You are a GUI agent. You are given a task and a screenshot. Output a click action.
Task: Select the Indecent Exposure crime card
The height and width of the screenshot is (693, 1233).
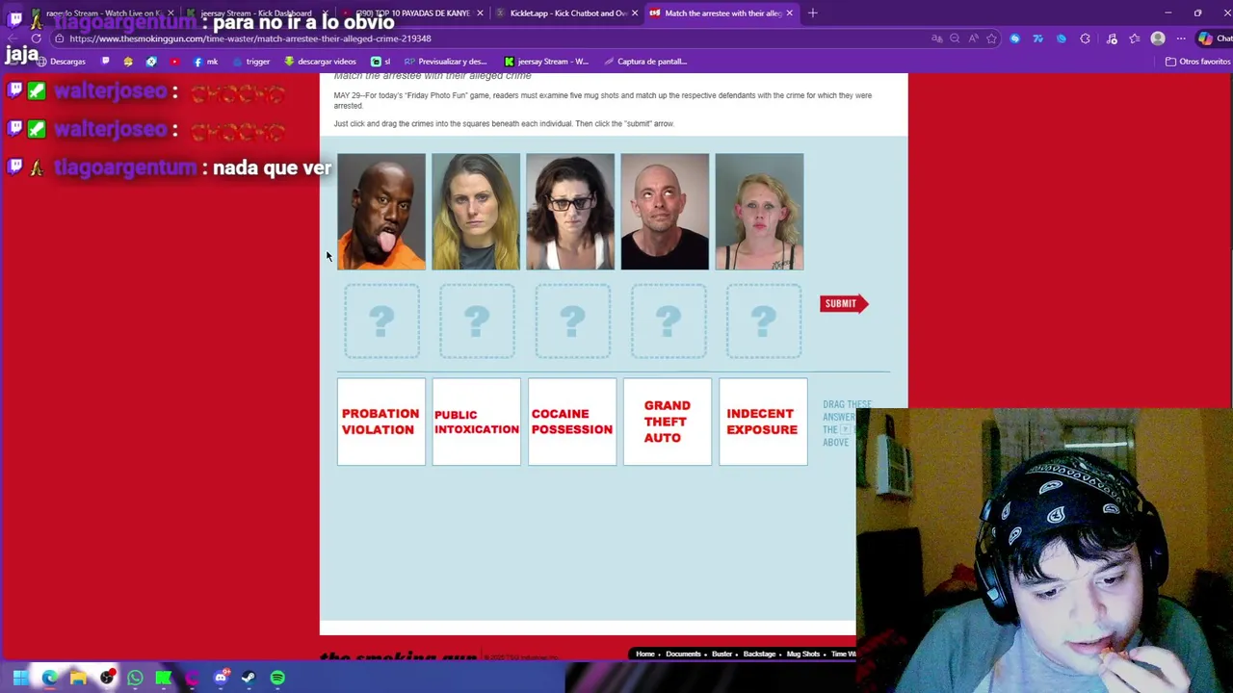tap(762, 422)
